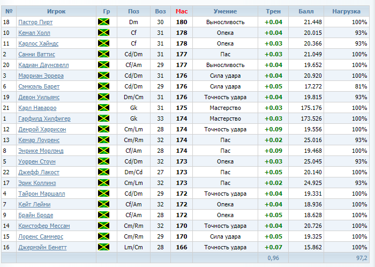The image size is (375, 267).
Task: Go to Джермэйн Бенетт profile
Action: click(x=42, y=247)
